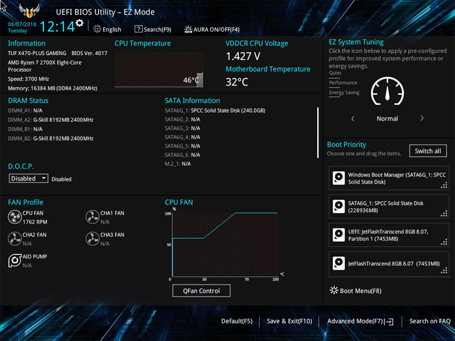Click the CPU FAN spinner icon
The height and width of the screenshot is (341, 455).
click(15, 217)
